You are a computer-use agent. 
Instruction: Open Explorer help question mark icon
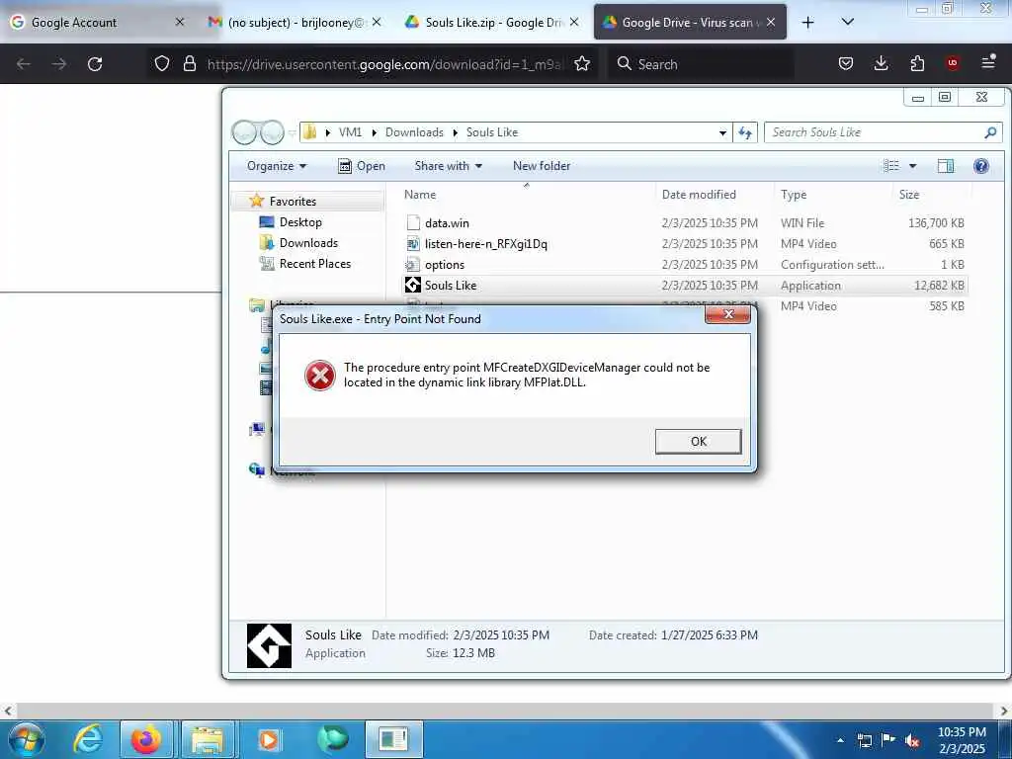[x=981, y=166]
